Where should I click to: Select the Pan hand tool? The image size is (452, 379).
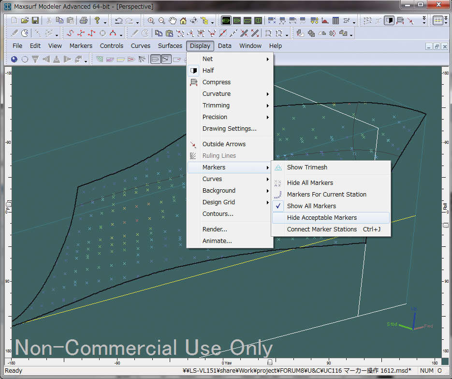pyautogui.click(x=173, y=20)
